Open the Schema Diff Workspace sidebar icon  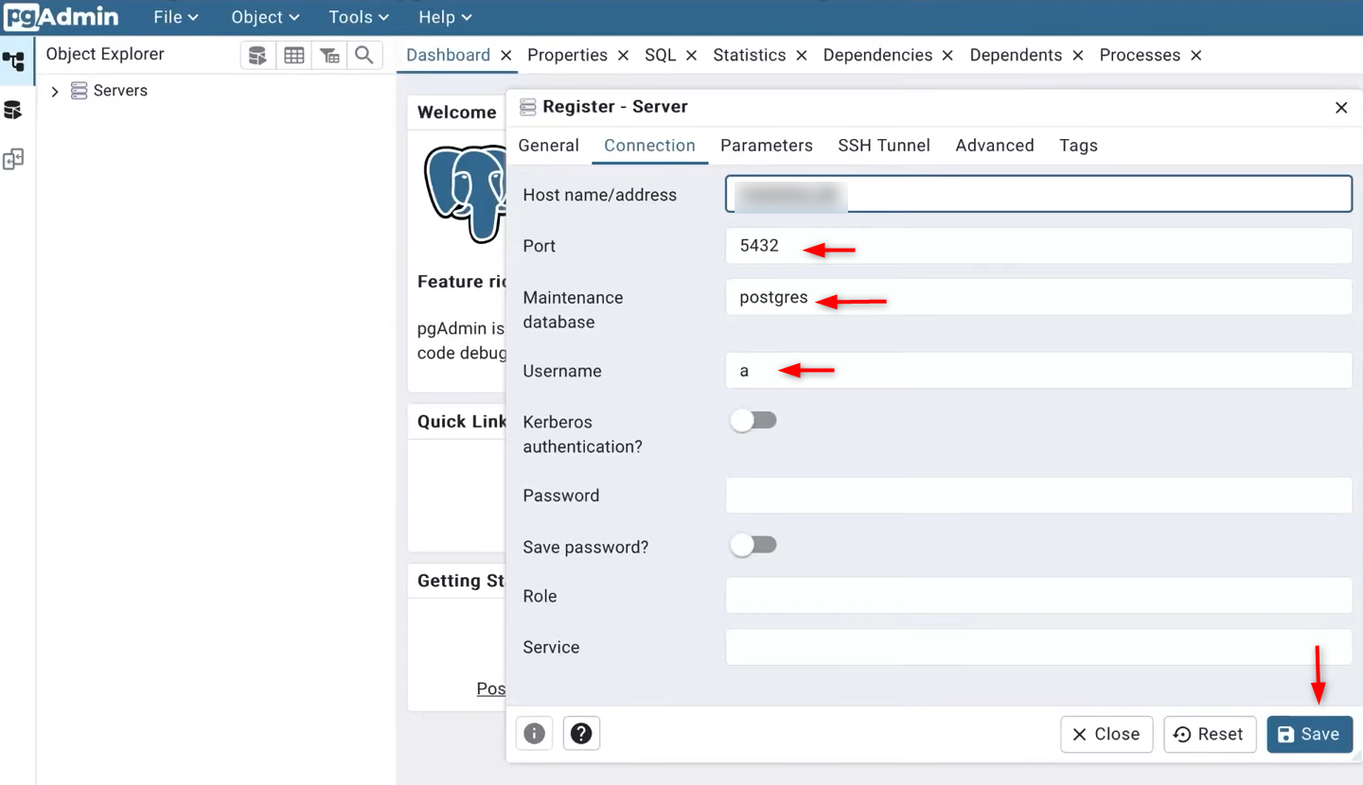tap(13, 159)
